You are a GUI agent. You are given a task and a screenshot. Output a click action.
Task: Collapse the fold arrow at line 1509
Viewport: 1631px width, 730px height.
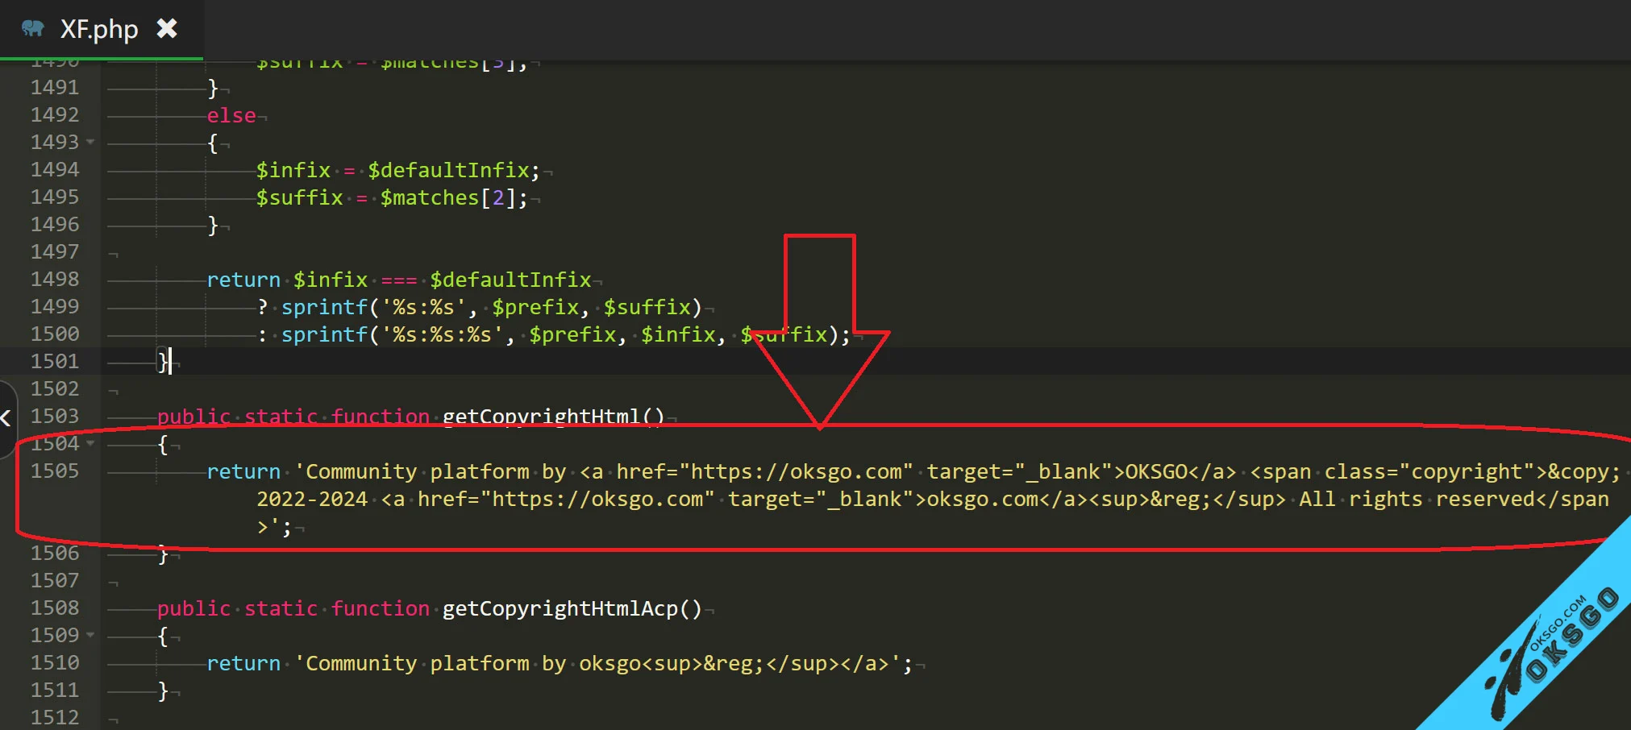pyautogui.click(x=90, y=636)
